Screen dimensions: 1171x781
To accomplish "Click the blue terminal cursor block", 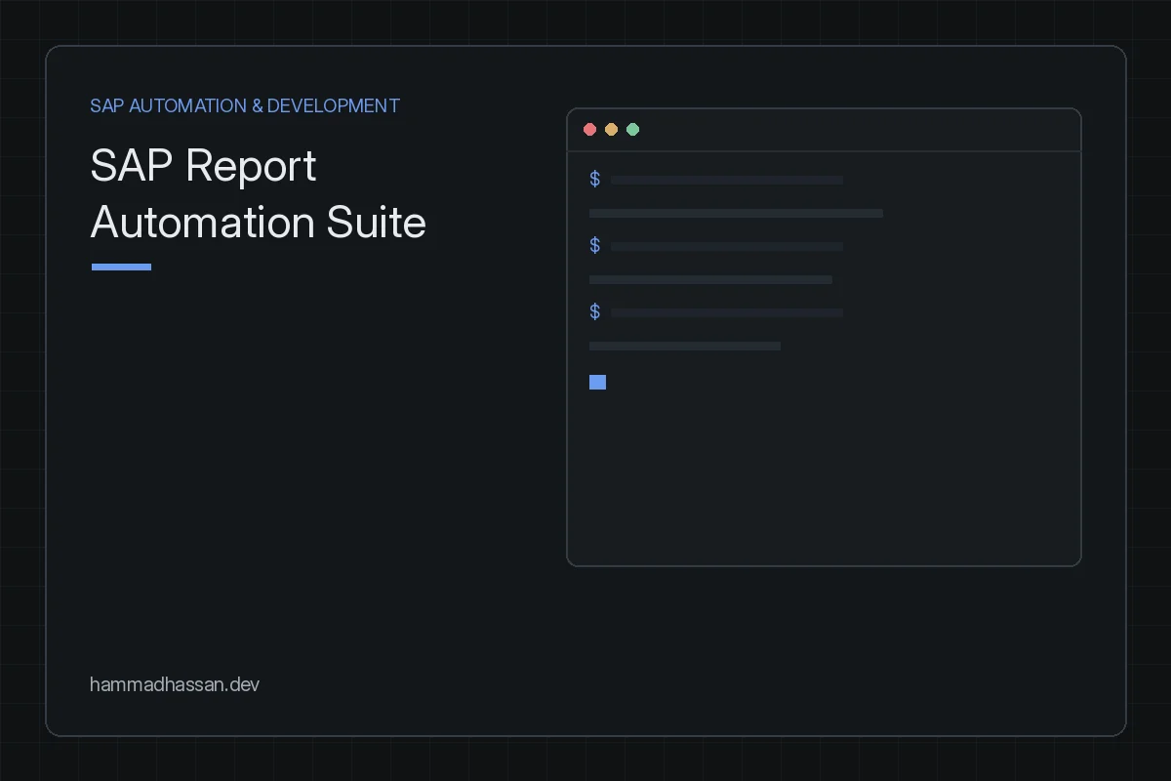I will pyautogui.click(x=597, y=382).
